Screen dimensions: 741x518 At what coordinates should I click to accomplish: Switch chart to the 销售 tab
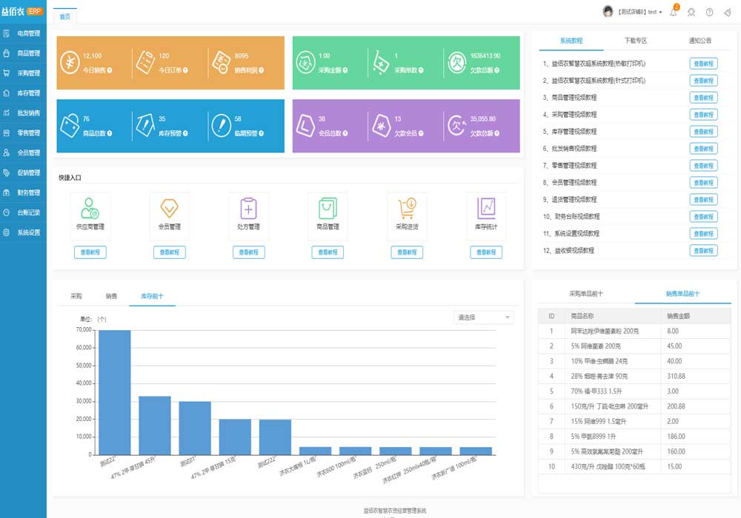(111, 296)
